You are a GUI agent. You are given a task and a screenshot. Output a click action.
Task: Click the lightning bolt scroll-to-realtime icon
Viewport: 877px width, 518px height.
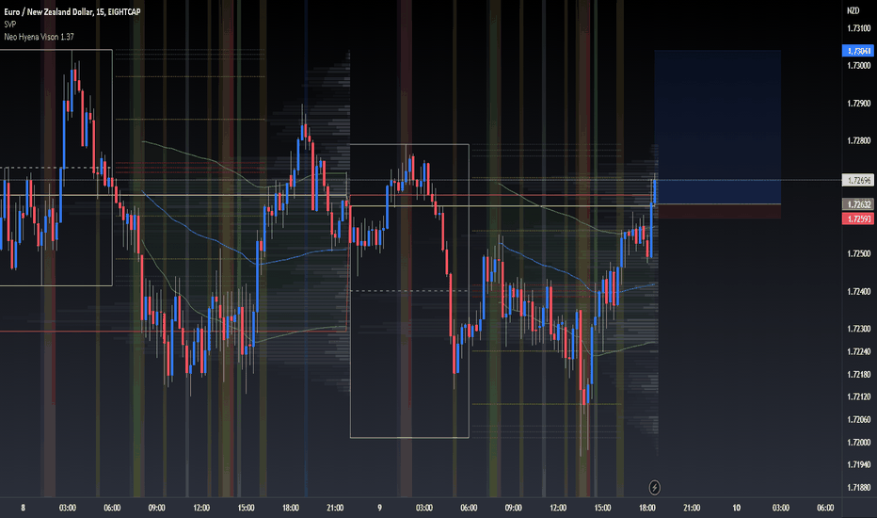(654, 488)
